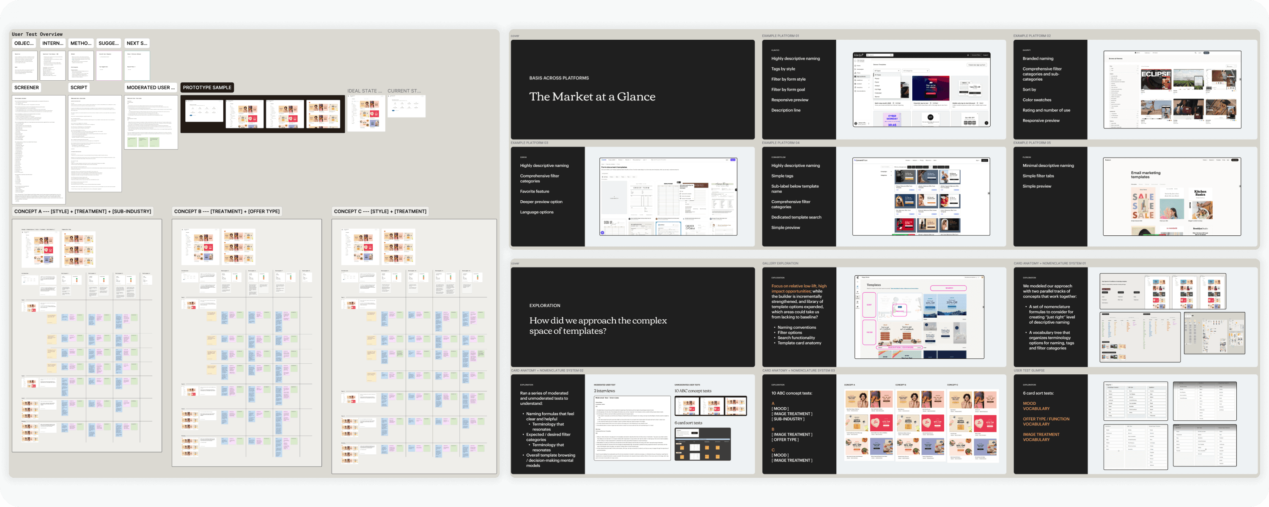Select the SCRIPT section label
This screenshot has width=1269, height=507.
tap(79, 87)
